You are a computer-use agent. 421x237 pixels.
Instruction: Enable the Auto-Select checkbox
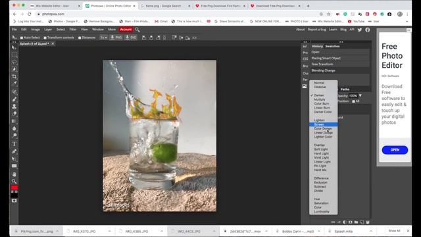[x=22, y=38]
